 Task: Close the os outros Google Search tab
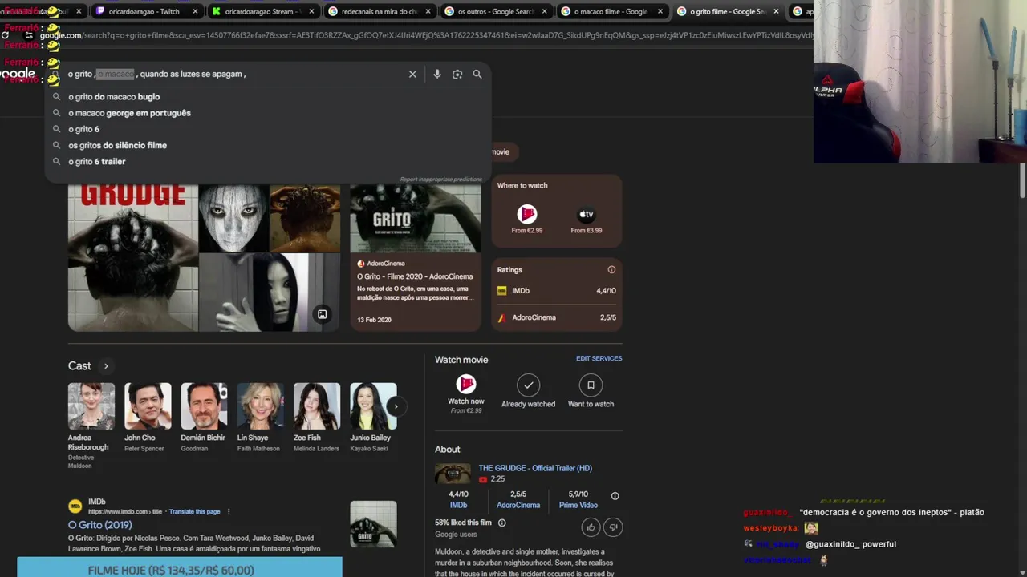545,11
